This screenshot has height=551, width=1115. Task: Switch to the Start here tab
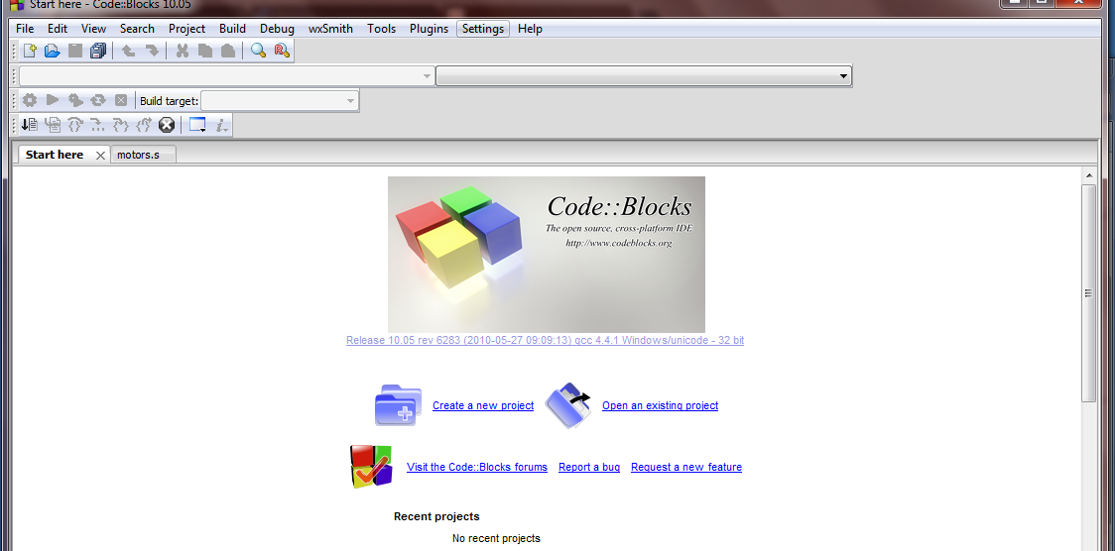(x=55, y=154)
